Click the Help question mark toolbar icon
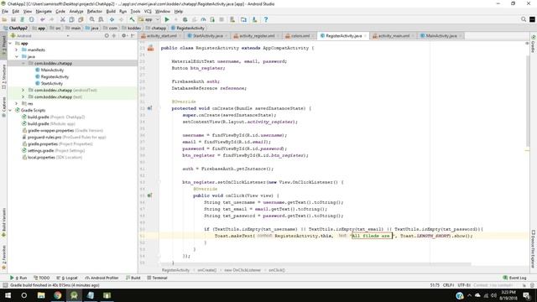 pyautogui.click(x=266, y=19)
